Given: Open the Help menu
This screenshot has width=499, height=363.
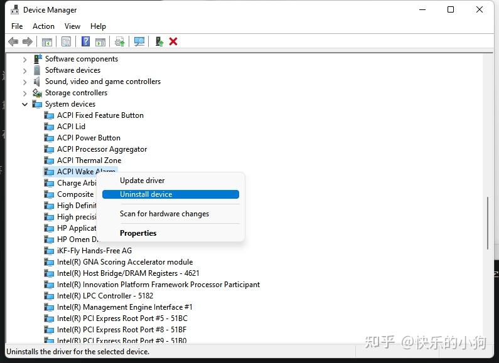Looking at the screenshot, I should [x=98, y=26].
